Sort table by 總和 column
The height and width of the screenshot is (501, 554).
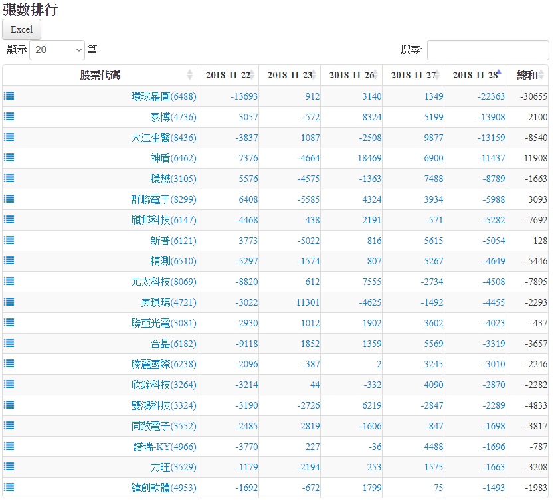pos(527,75)
